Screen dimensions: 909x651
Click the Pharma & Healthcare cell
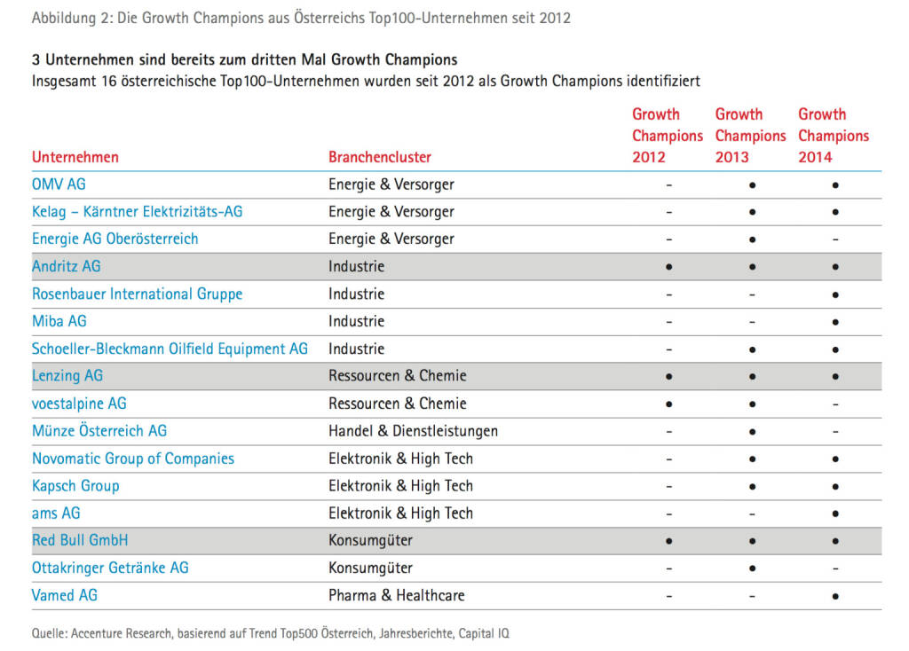click(x=396, y=595)
